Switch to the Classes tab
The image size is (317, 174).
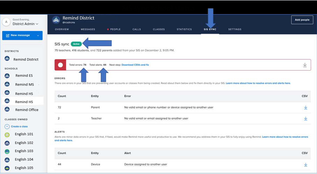click(159, 29)
